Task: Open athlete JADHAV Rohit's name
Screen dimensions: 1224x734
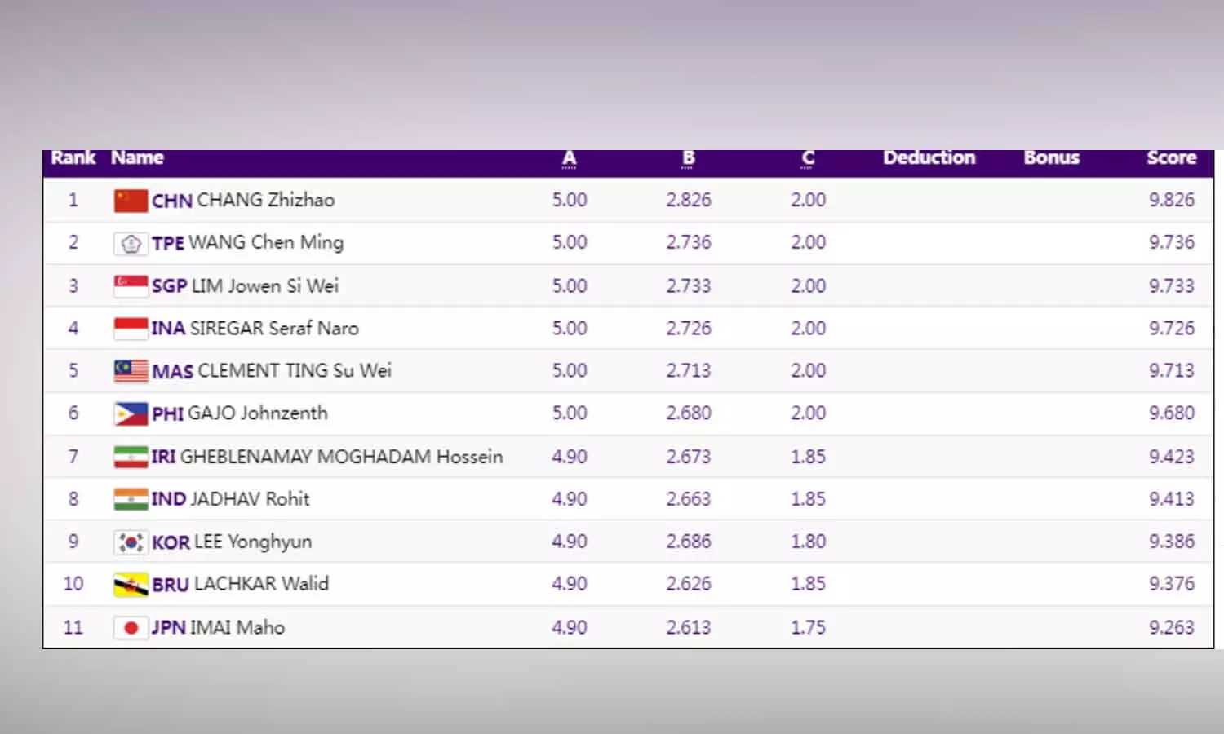Action: (249, 499)
